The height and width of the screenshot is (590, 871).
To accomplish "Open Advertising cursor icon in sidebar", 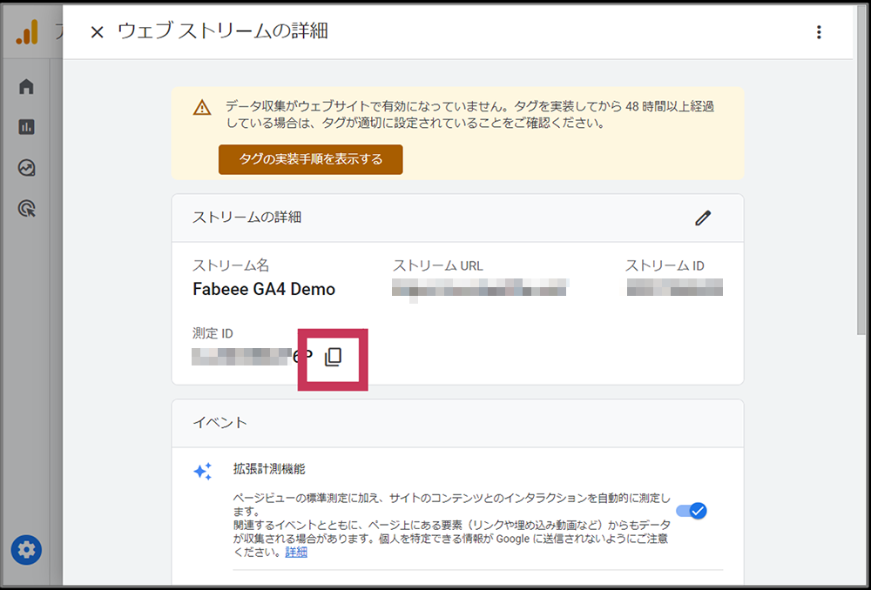I will (x=26, y=209).
